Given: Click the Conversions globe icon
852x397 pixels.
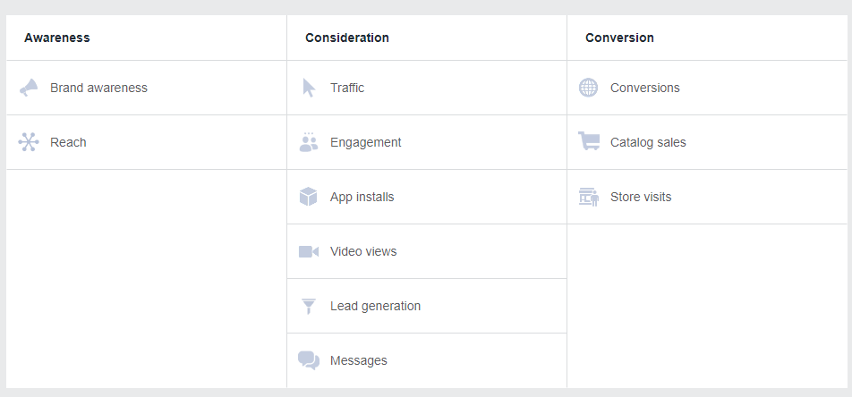Looking at the screenshot, I should click(588, 88).
